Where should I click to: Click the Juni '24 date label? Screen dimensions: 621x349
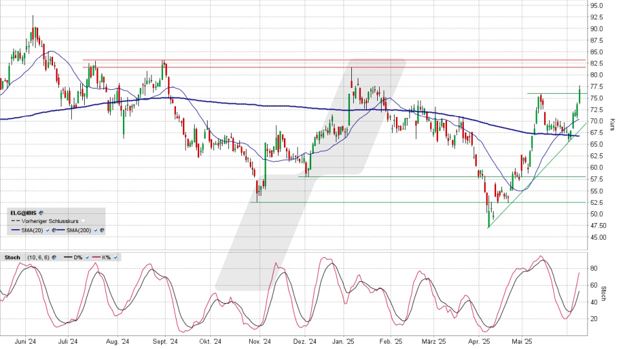[x=25, y=341]
